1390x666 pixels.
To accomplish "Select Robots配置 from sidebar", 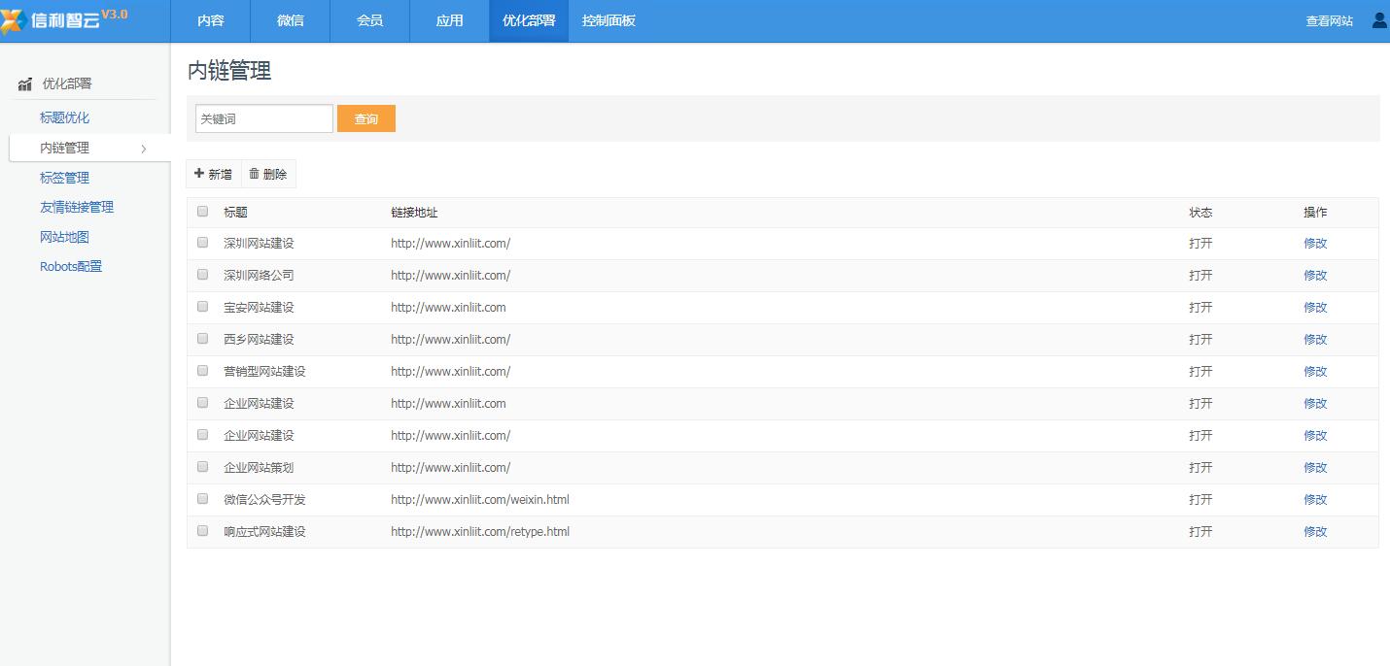I will [x=71, y=266].
